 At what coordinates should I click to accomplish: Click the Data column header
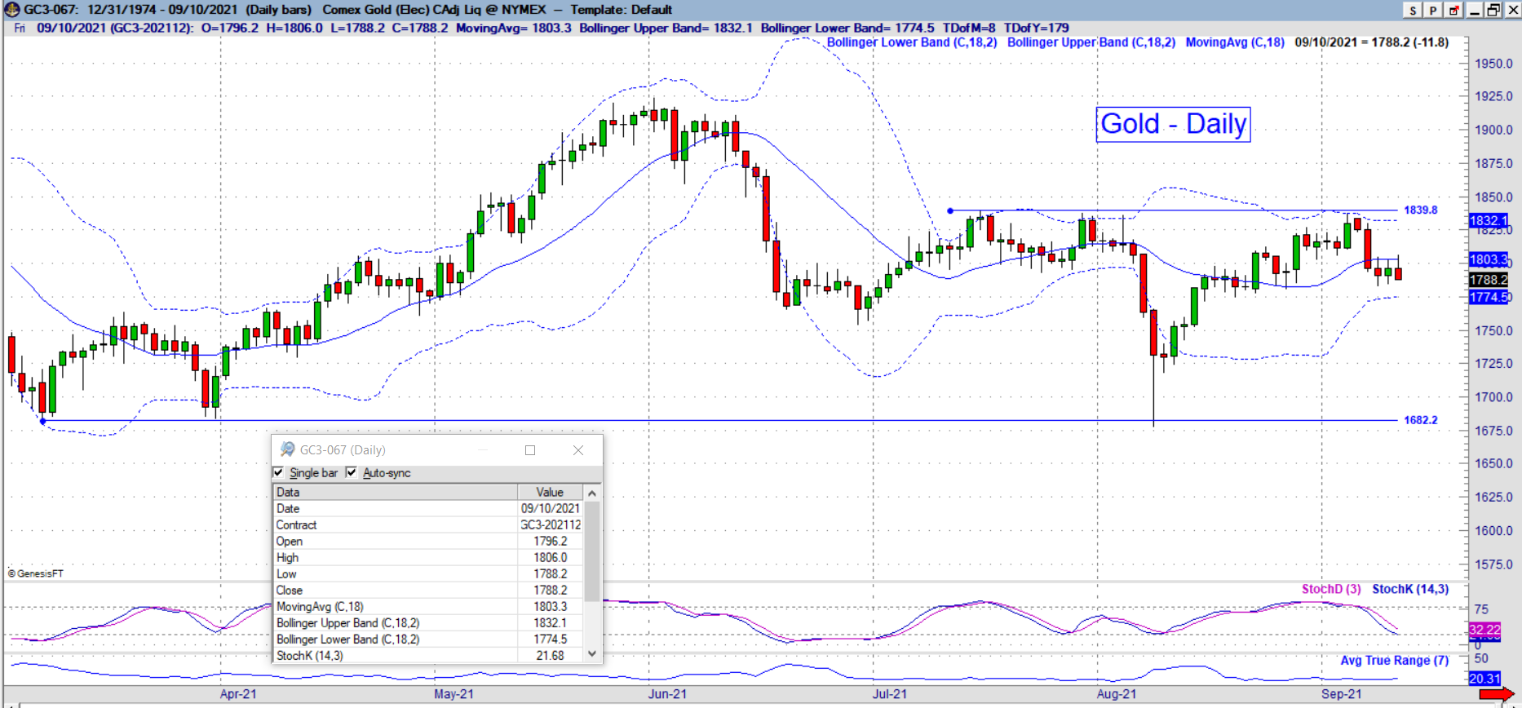396,492
